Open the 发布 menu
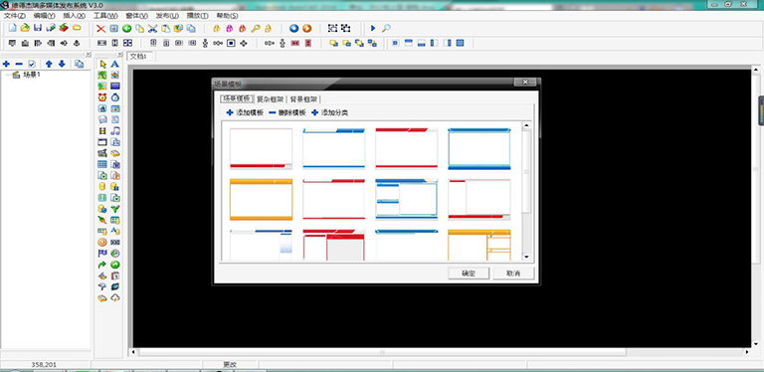764x372 pixels. (x=167, y=16)
